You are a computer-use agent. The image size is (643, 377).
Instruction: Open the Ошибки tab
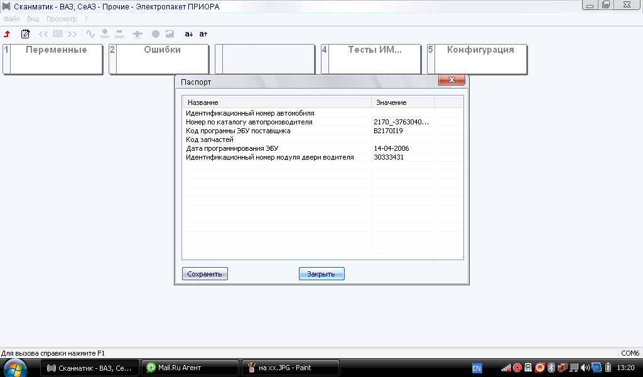[x=159, y=60]
